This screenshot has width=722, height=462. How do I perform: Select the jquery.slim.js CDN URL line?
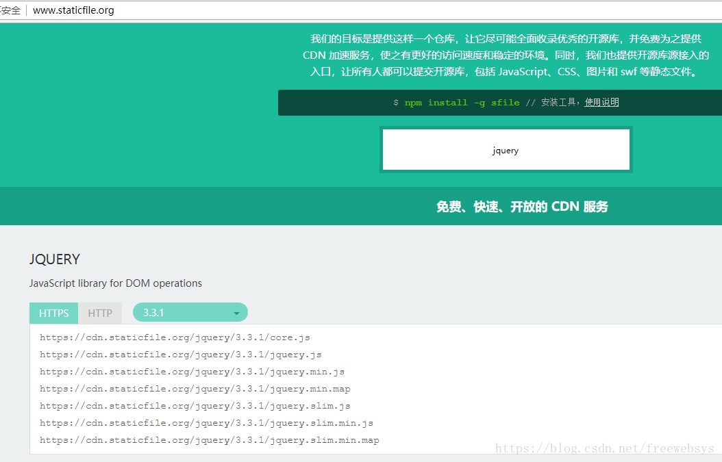[195, 406]
